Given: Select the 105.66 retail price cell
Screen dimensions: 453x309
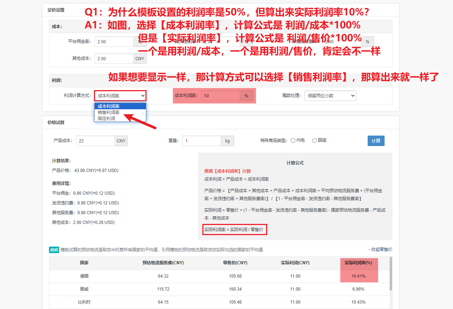Looking at the screenshot, I should [235, 276].
